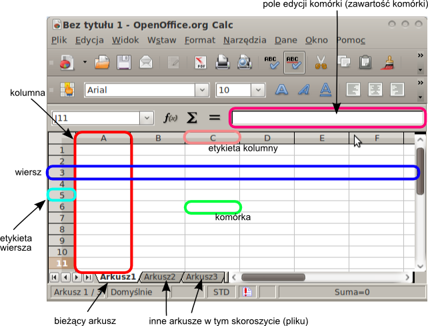
Task: Expand the standard toolbar overflow chevron
Action: coord(421,55)
